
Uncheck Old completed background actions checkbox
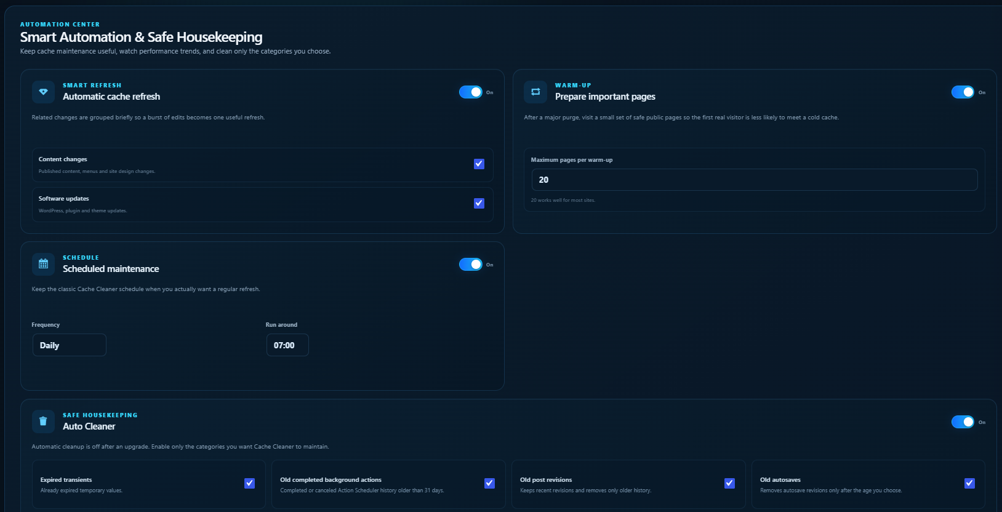point(489,483)
